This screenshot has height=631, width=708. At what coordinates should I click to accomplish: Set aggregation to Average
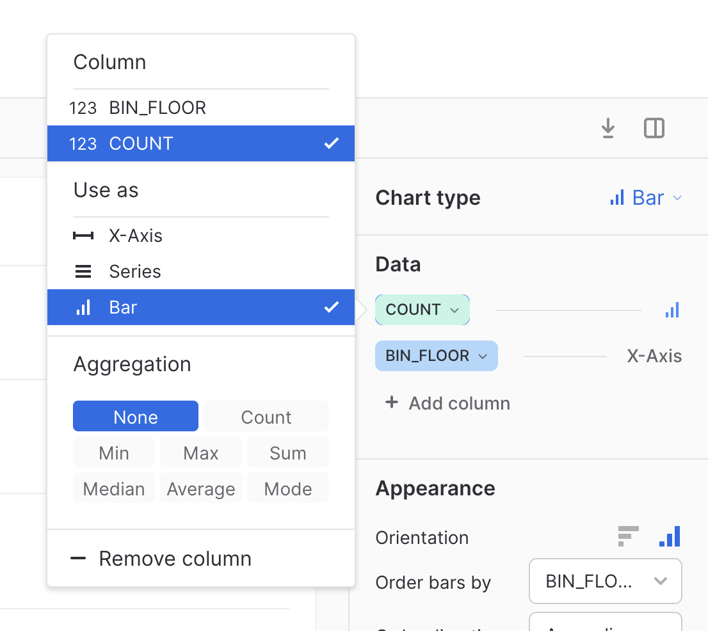pos(200,489)
